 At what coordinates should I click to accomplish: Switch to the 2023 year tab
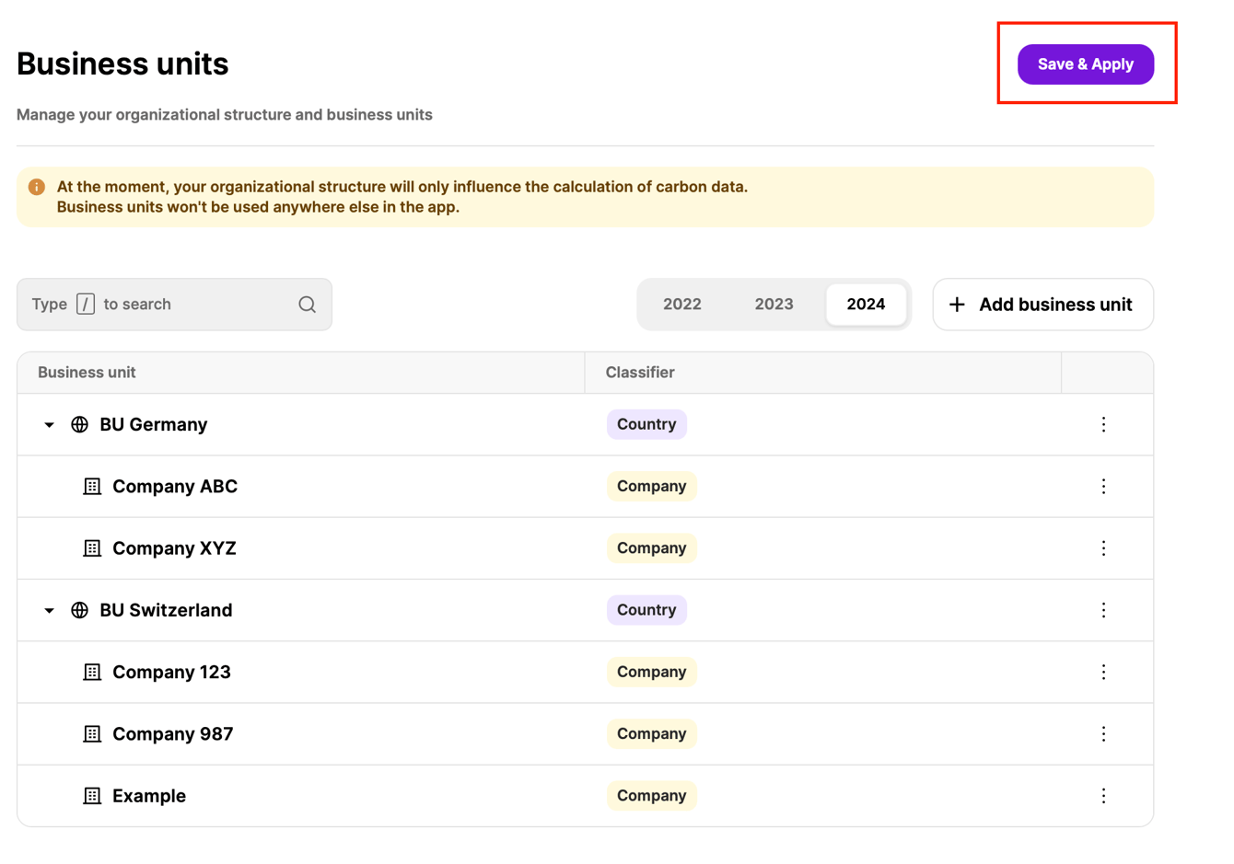pyautogui.click(x=774, y=305)
